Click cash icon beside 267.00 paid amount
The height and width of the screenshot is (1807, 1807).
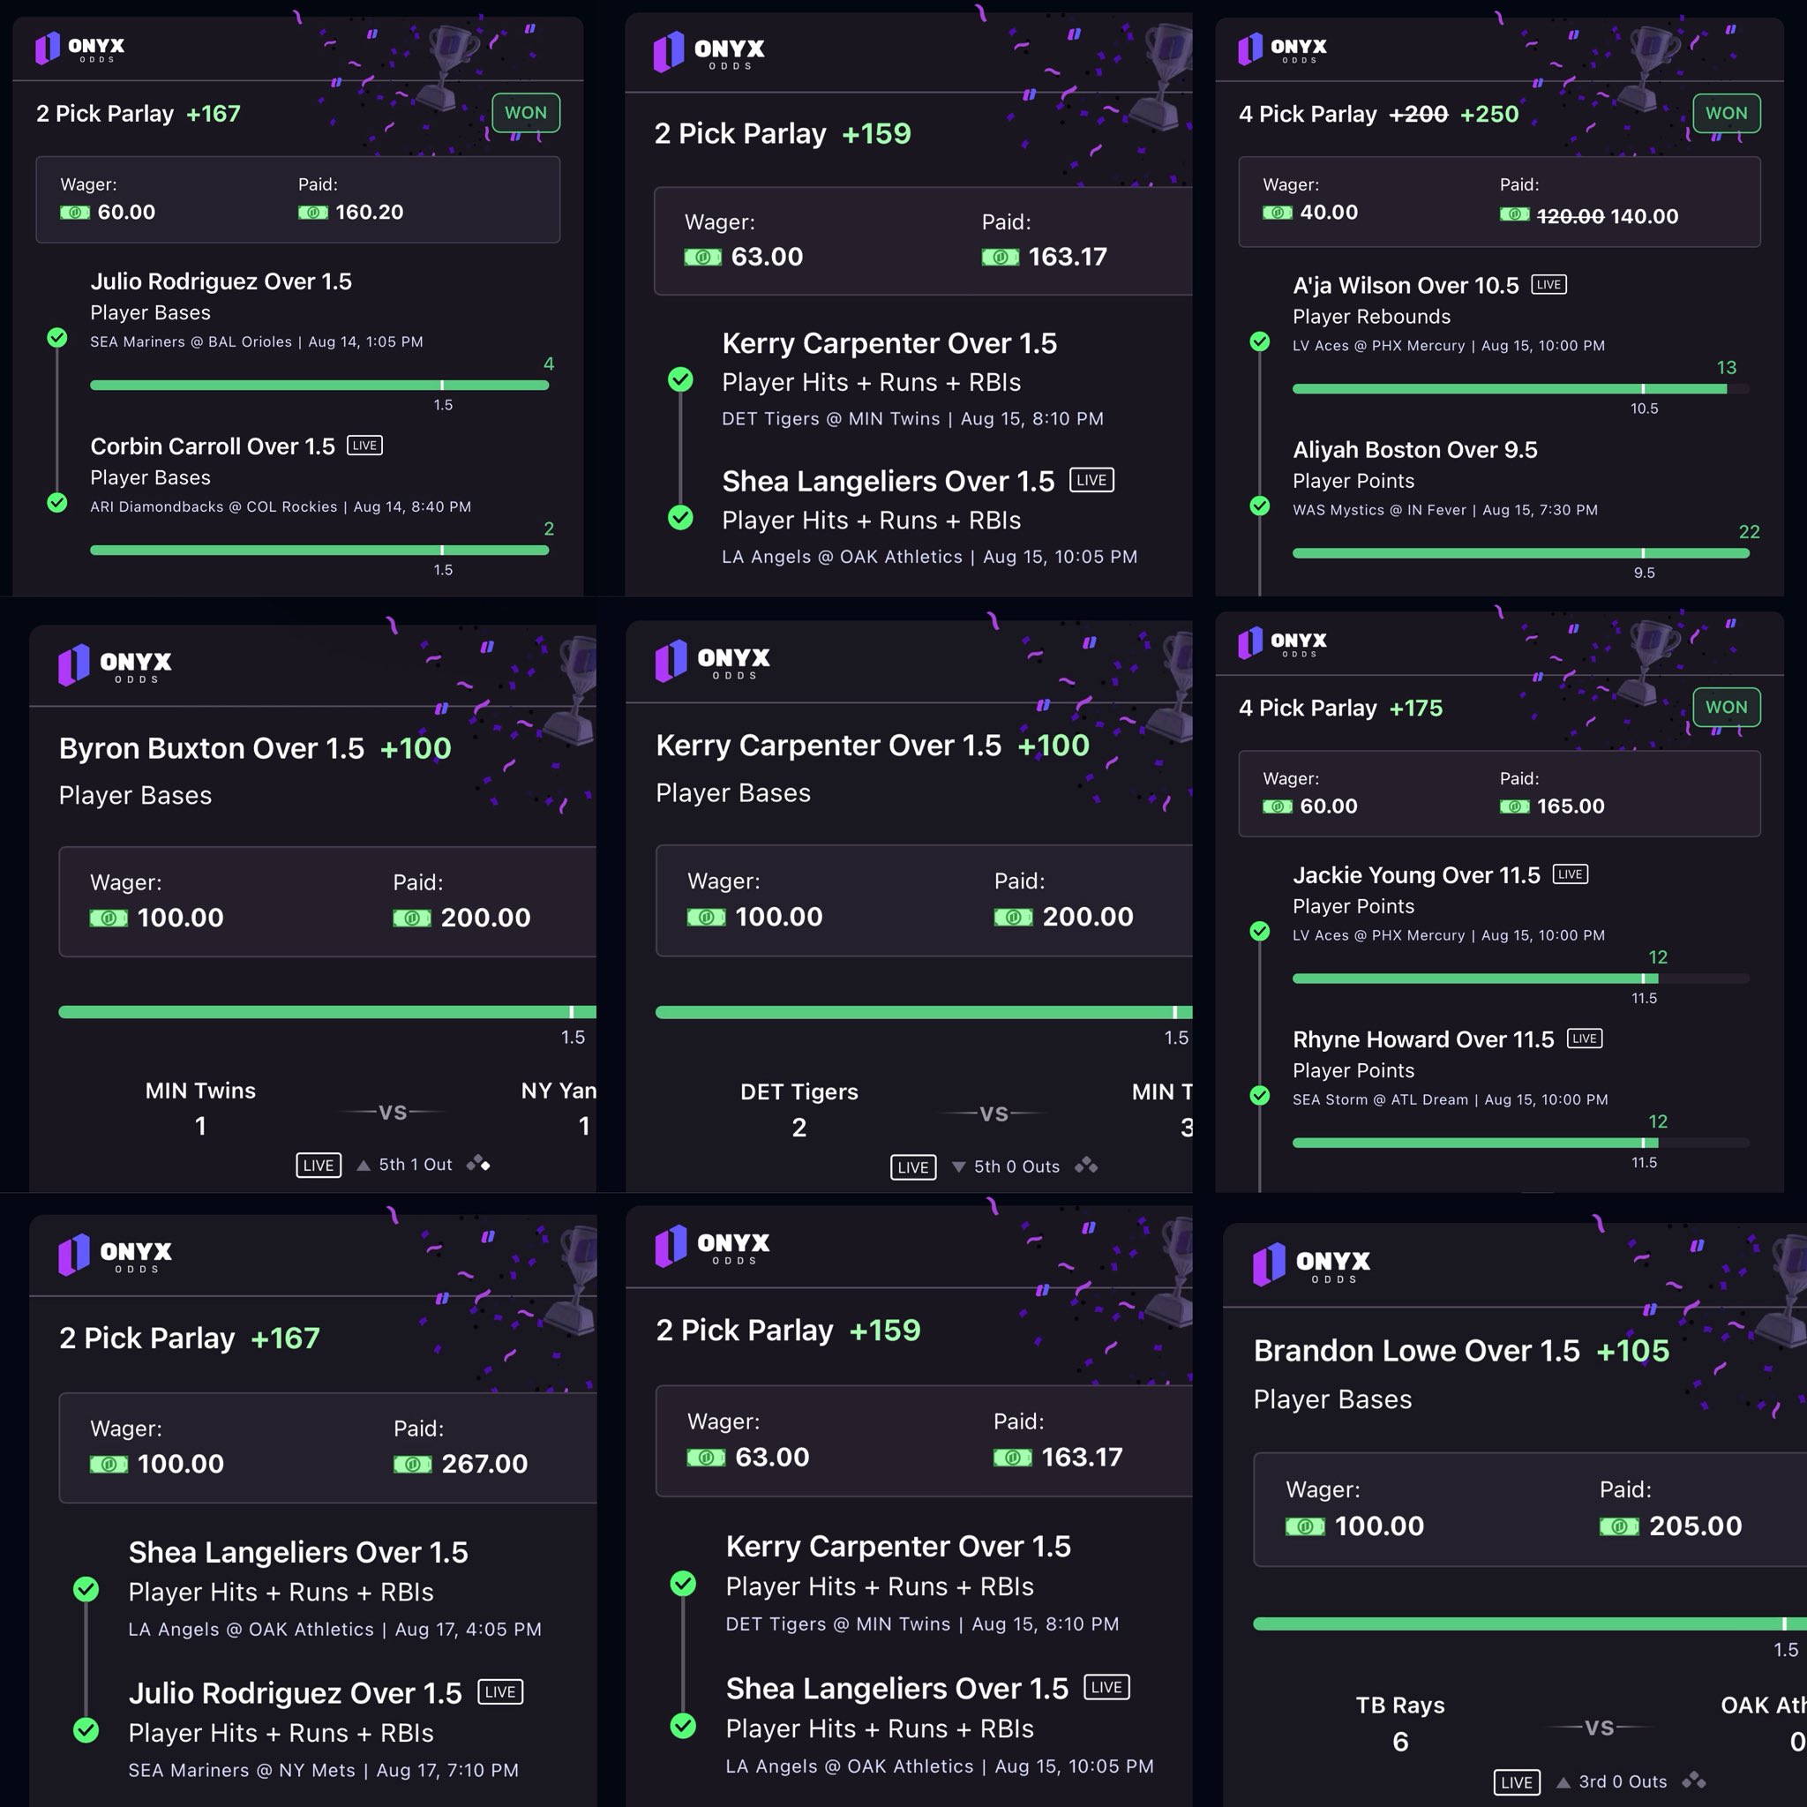coord(412,1464)
